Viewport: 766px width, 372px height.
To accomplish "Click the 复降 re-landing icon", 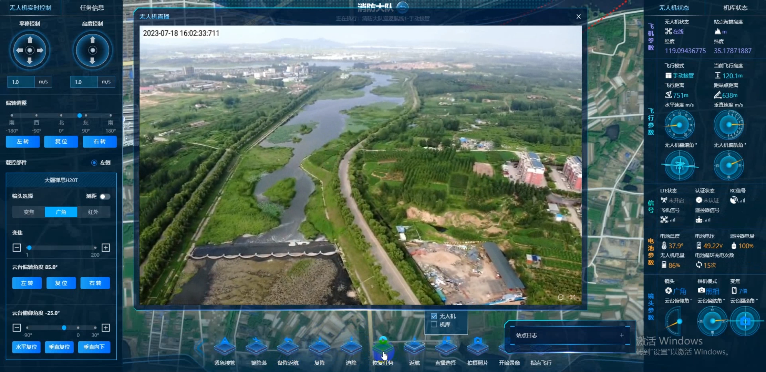I will point(320,347).
